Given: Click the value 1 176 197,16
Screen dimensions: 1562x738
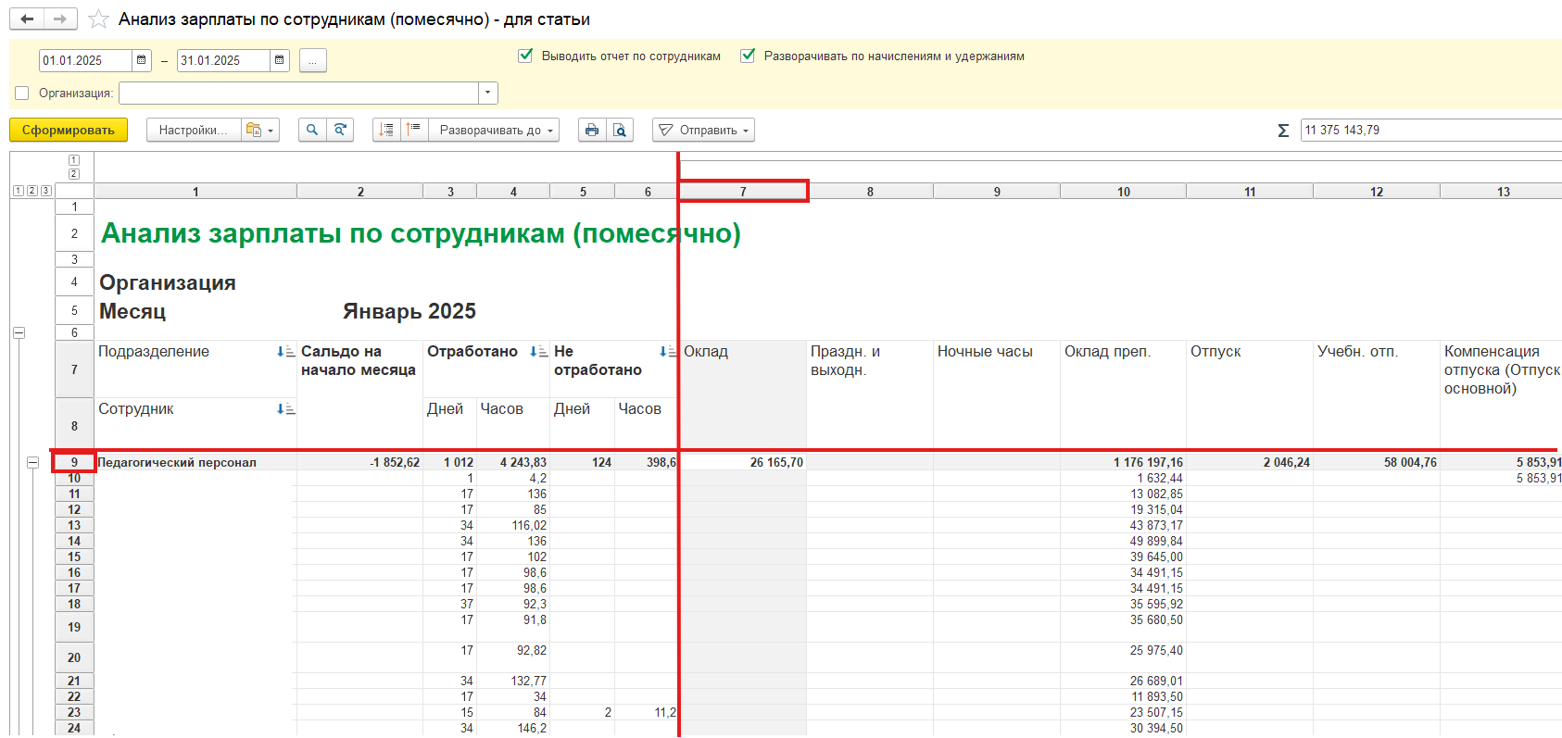Looking at the screenshot, I should tap(1148, 462).
